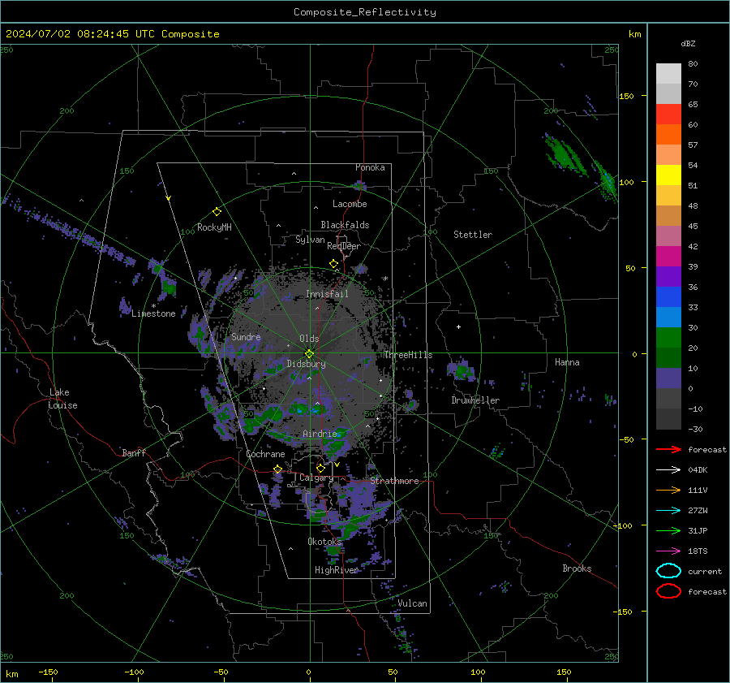Click the Sylvan town label
Image resolution: width=730 pixels, height=683 pixels.
coord(310,240)
